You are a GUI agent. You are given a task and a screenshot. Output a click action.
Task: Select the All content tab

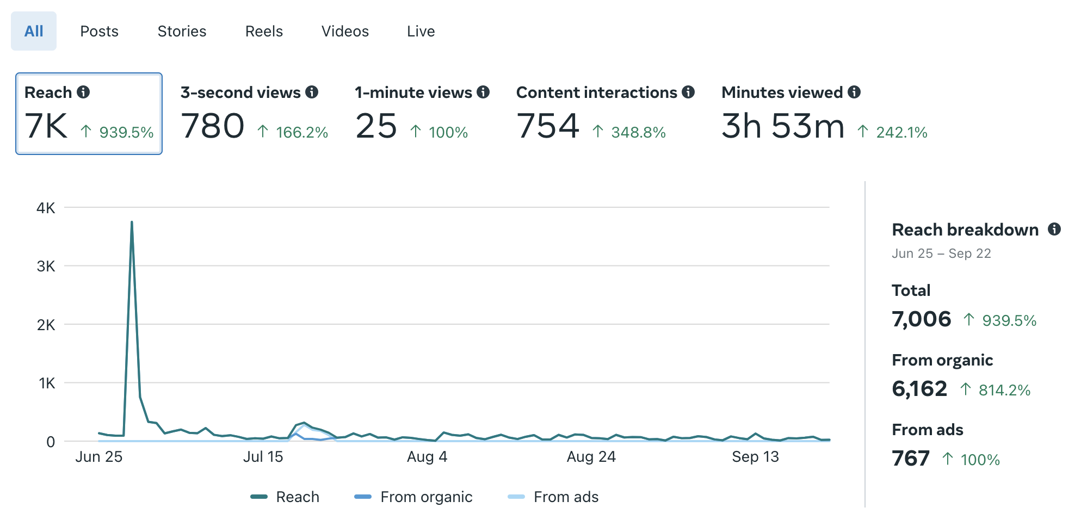point(34,31)
